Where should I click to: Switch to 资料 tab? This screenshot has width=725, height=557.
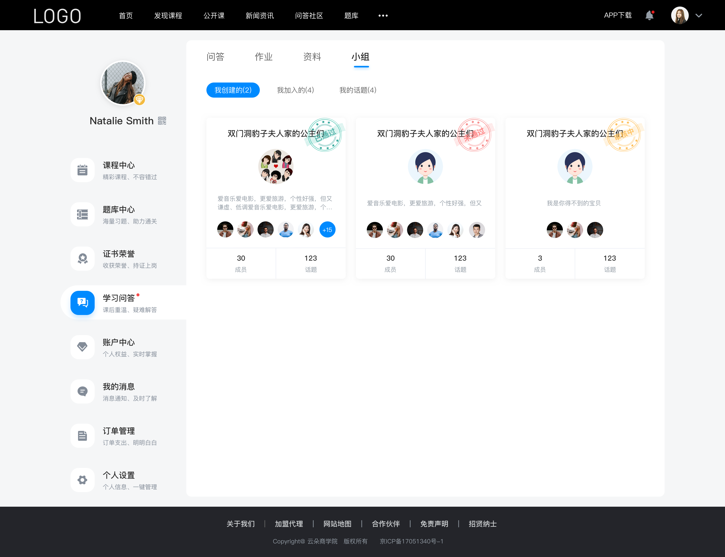(x=312, y=57)
